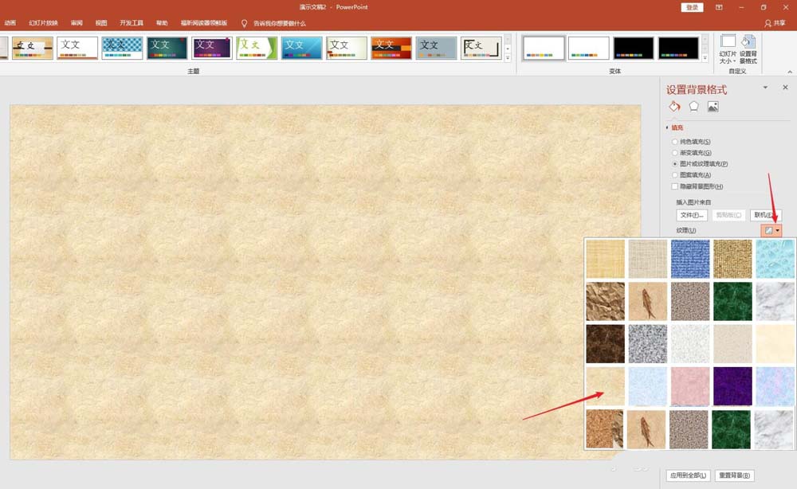This screenshot has width=797, height=489.
Task: Close the 设置背景格式 pane
Action: coord(785,88)
